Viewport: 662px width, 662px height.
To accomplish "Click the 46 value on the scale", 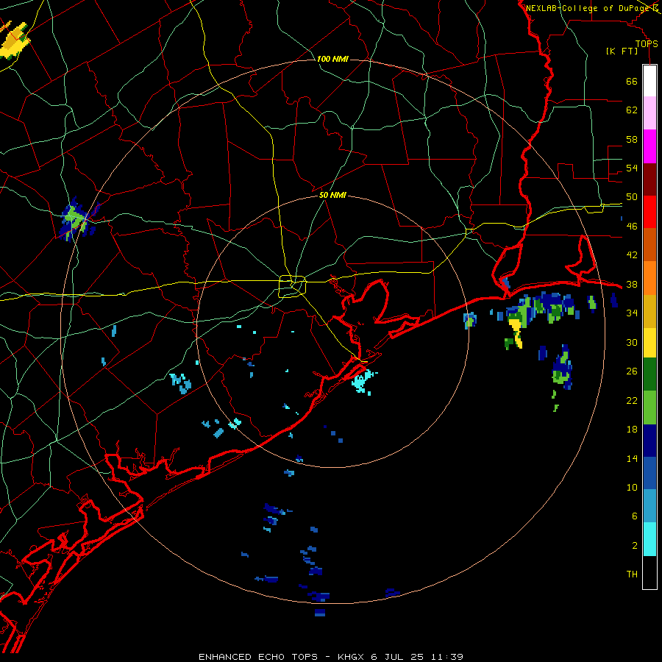I will click(x=632, y=226).
